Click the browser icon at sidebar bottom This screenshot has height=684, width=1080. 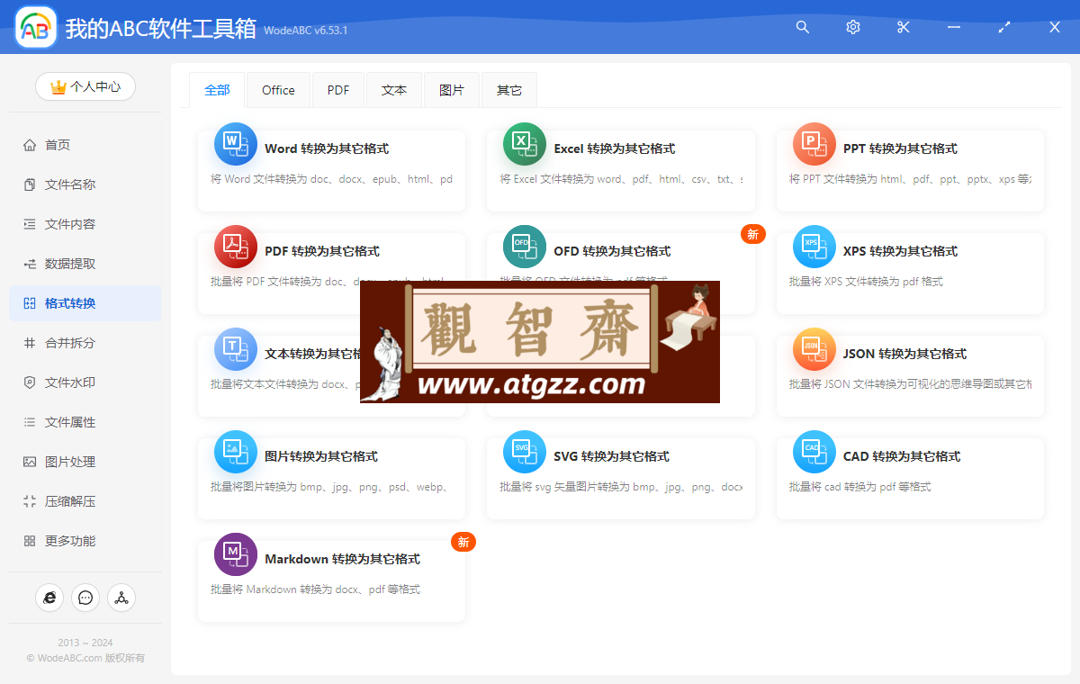click(x=49, y=597)
